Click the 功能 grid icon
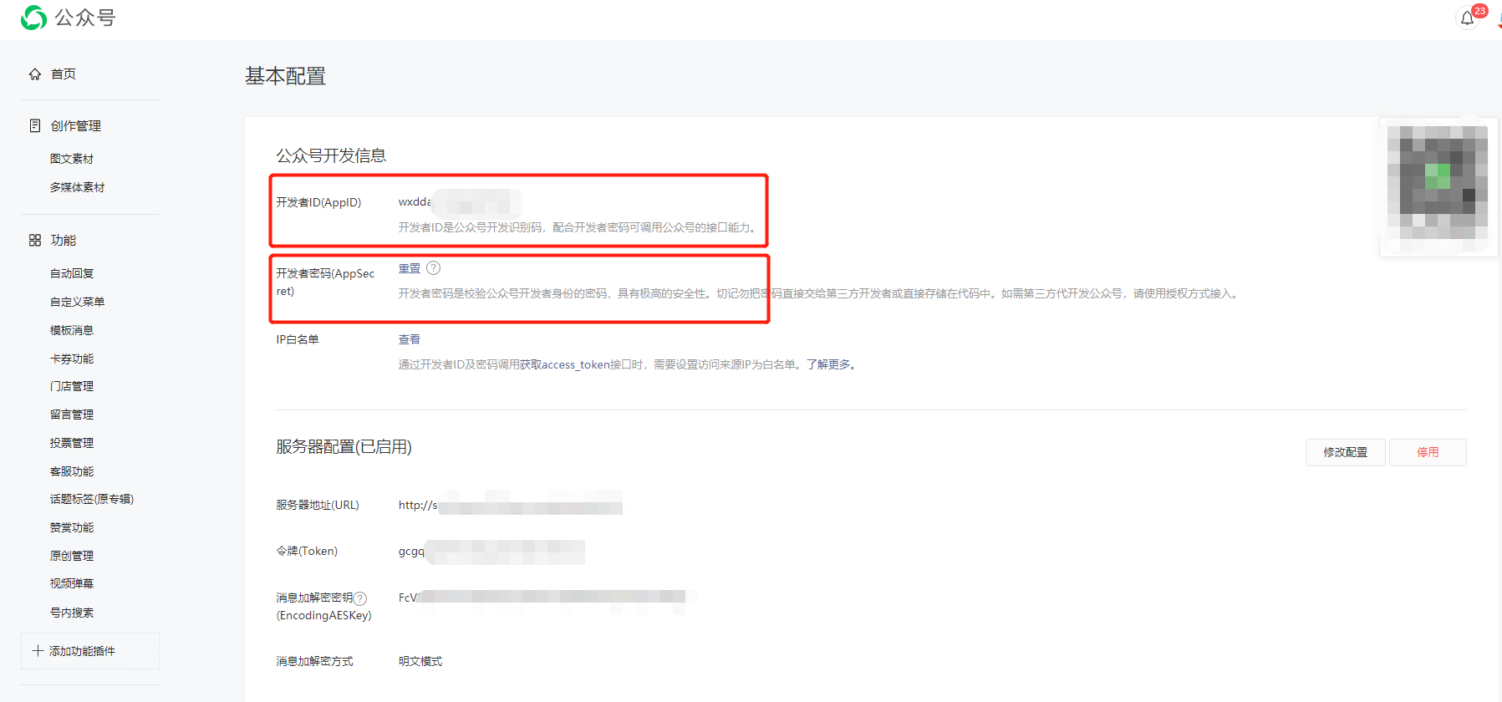1502x702 pixels. pyautogui.click(x=35, y=241)
